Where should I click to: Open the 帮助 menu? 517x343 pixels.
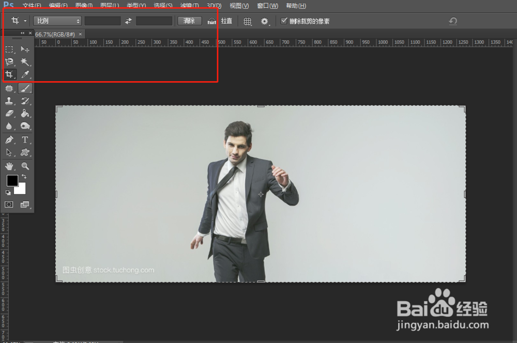pyautogui.click(x=296, y=6)
